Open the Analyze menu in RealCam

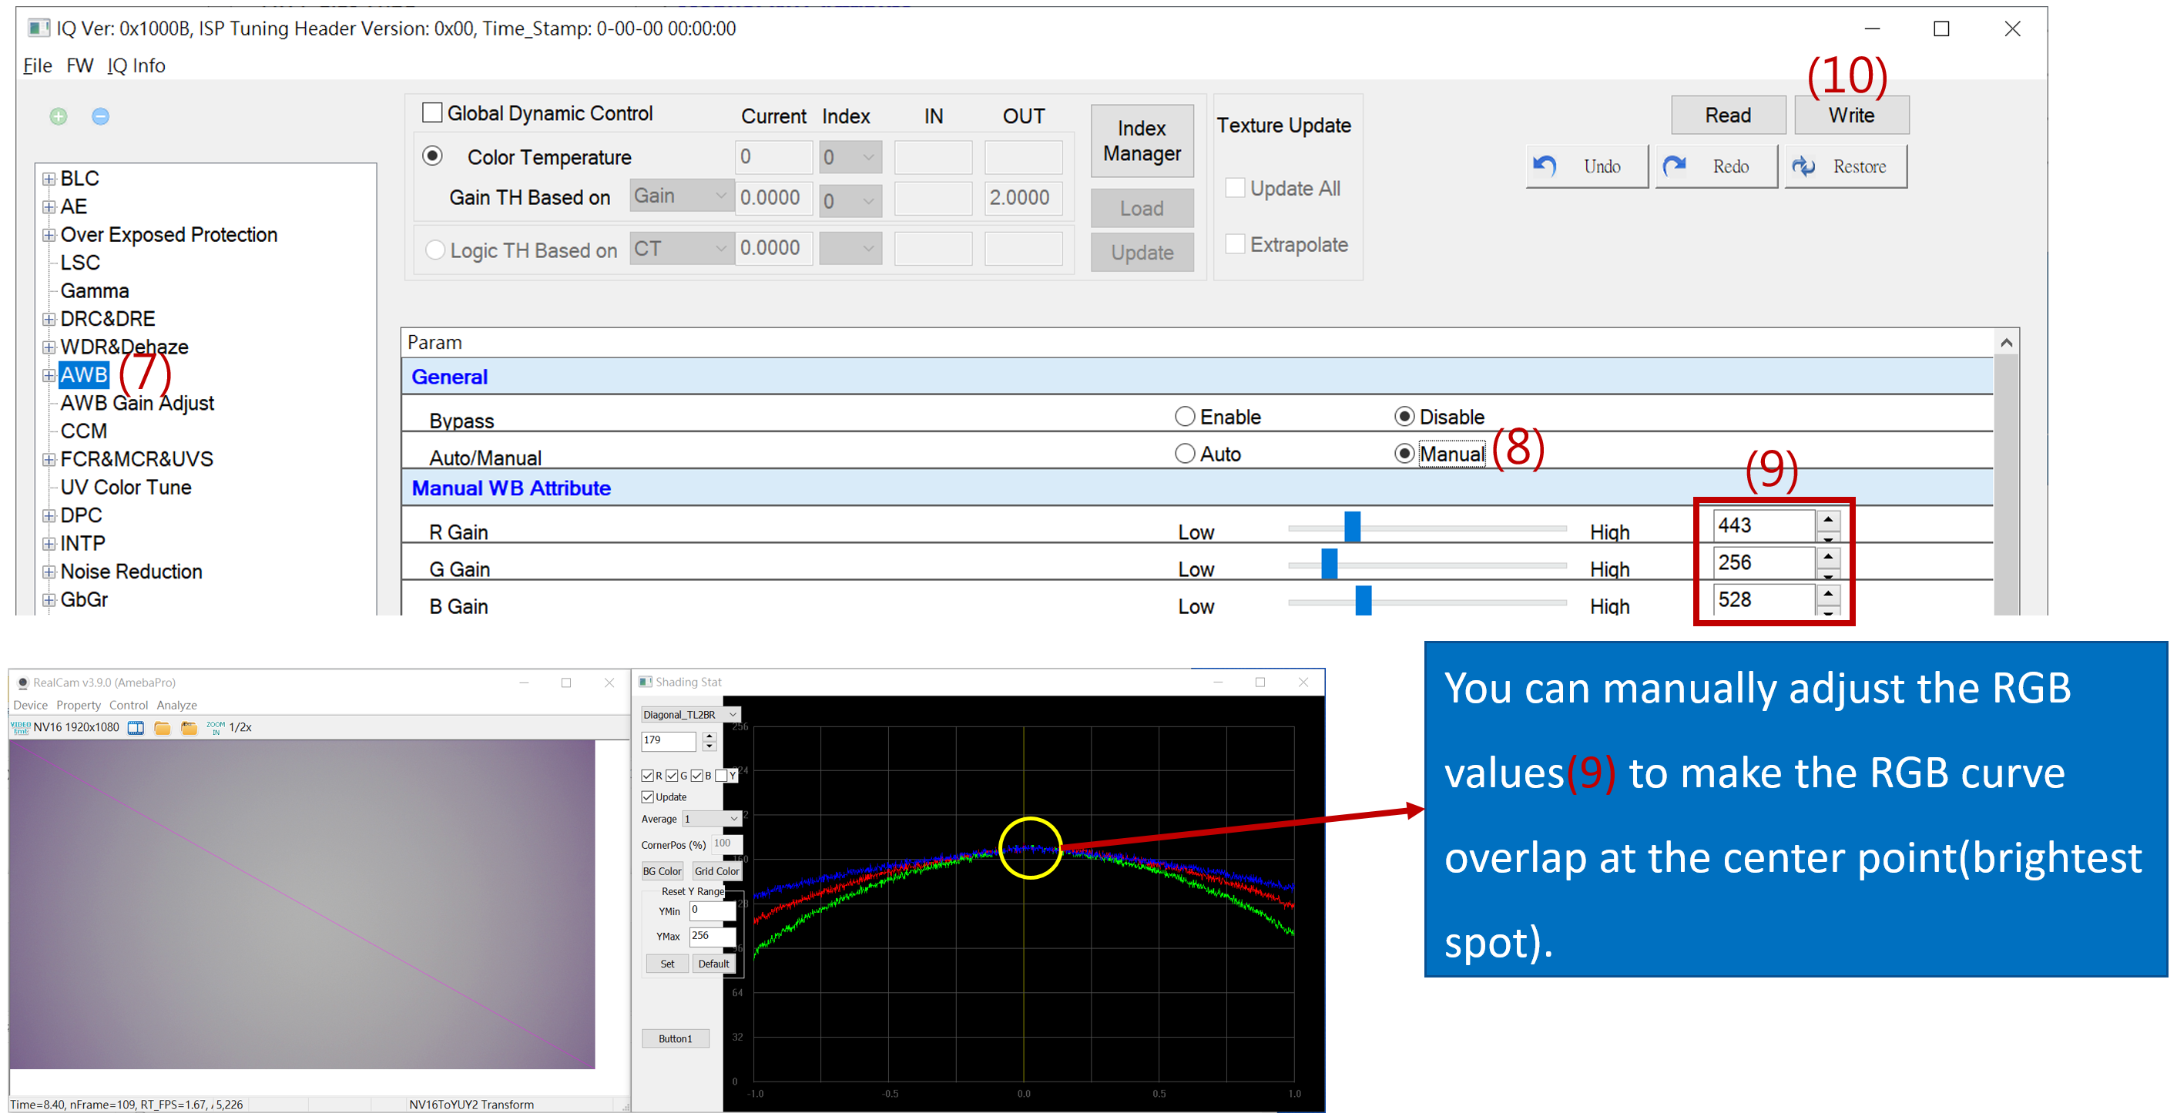pyautogui.click(x=176, y=706)
